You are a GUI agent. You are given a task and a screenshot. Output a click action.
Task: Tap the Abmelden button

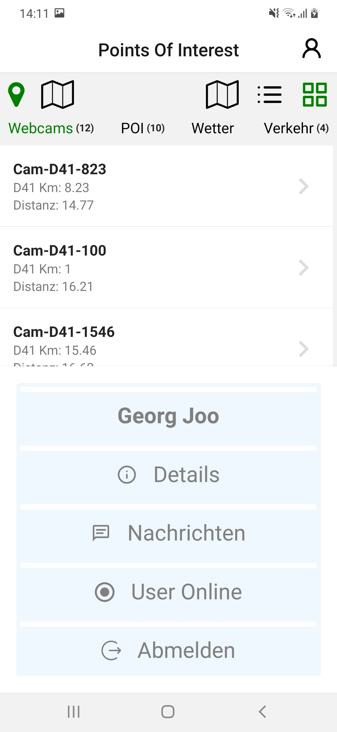coord(168,650)
